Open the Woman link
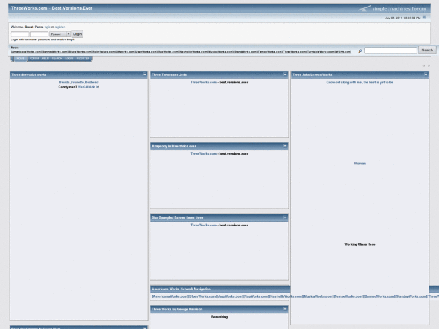 (x=360, y=163)
